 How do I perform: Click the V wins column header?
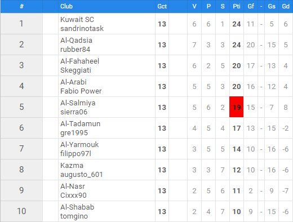click(x=194, y=6)
